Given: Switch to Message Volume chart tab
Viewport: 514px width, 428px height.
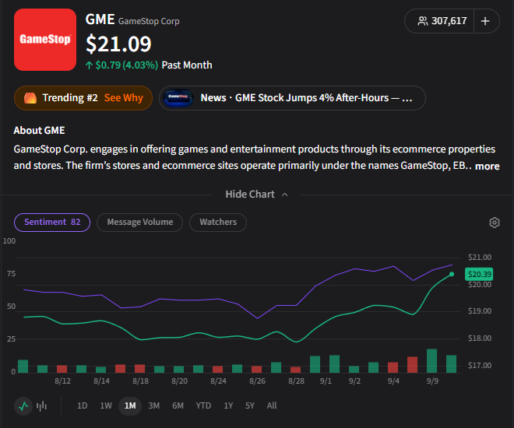Looking at the screenshot, I should tap(140, 223).
